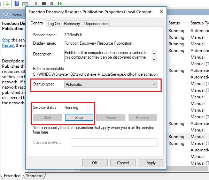Image resolution: width=209 pixels, height=180 pixels.
Task: Switch to the General tab
Action: click(x=37, y=23)
